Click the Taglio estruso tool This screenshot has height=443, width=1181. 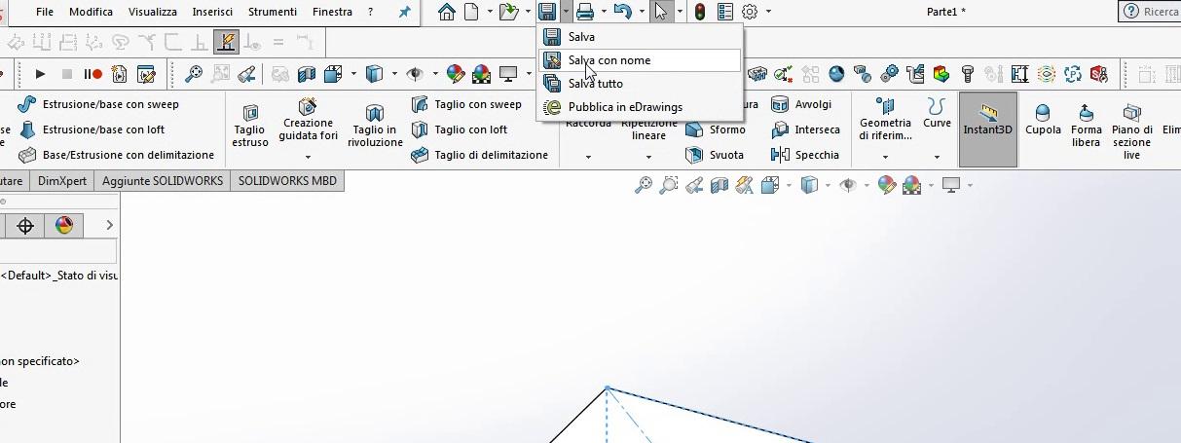tap(249, 125)
